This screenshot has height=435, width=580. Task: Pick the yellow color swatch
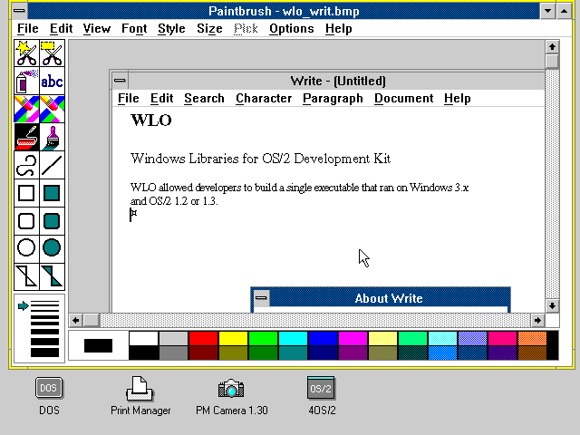(x=233, y=338)
